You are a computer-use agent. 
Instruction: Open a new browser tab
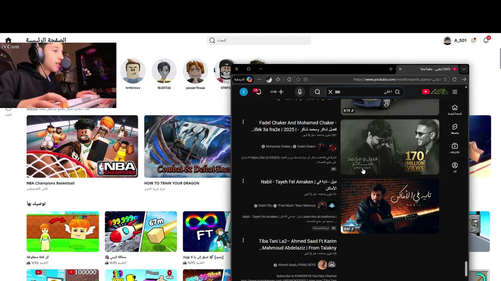(391, 69)
